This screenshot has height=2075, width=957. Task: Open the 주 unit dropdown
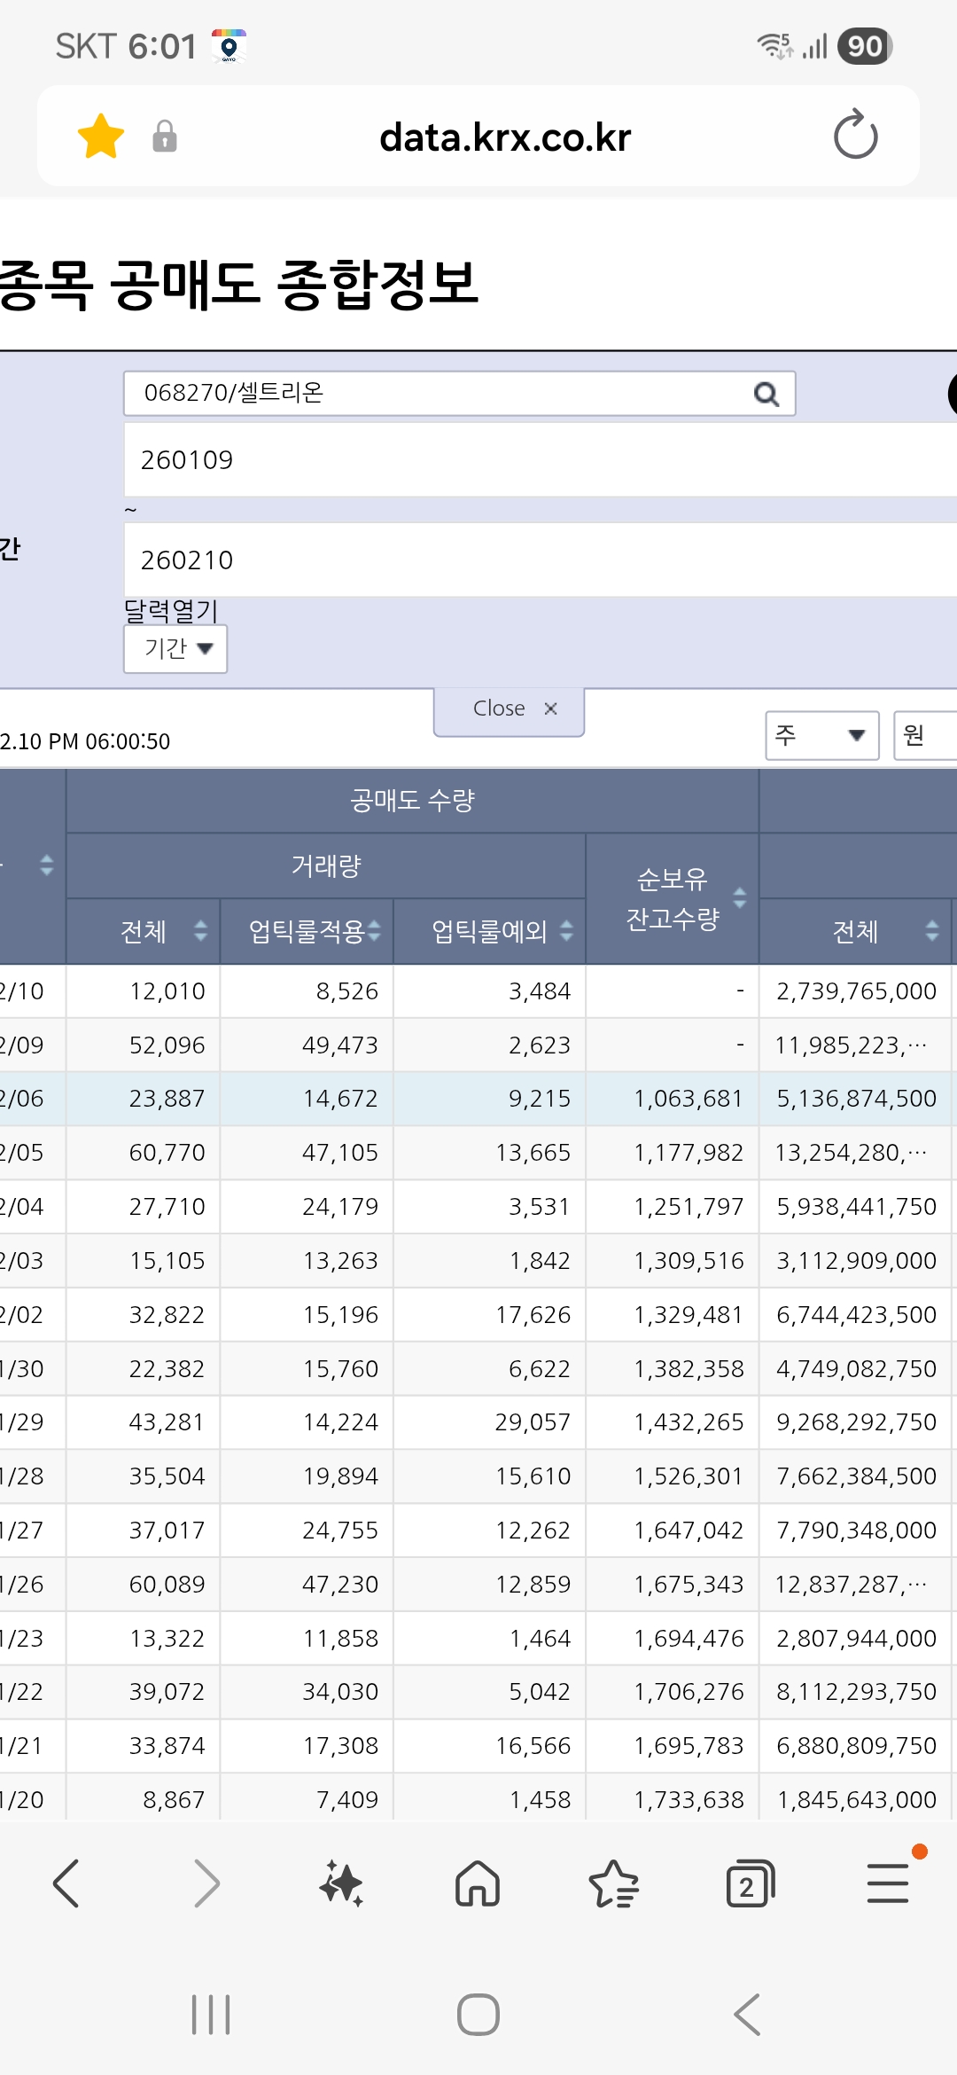[x=822, y=735]
